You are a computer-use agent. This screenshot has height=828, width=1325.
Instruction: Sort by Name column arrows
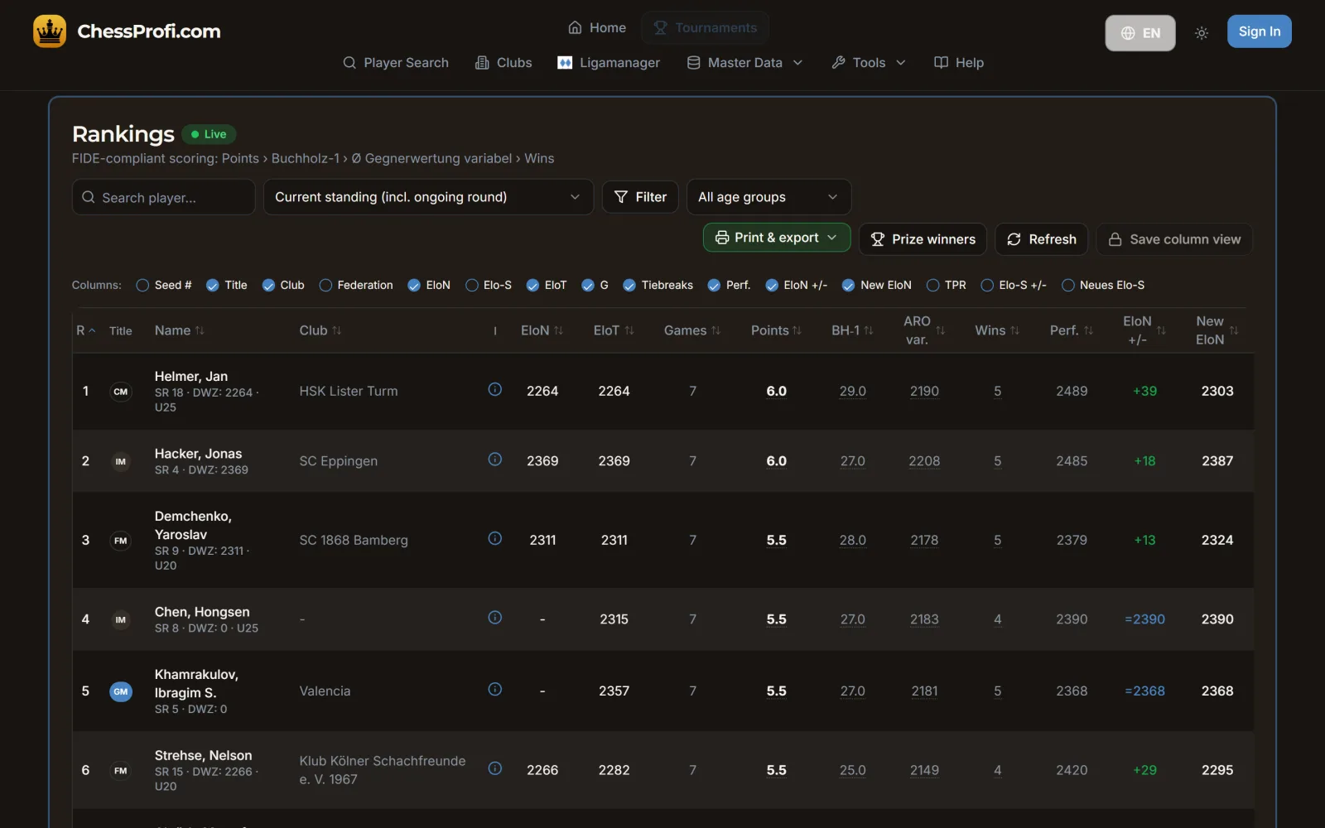point(200,330)
